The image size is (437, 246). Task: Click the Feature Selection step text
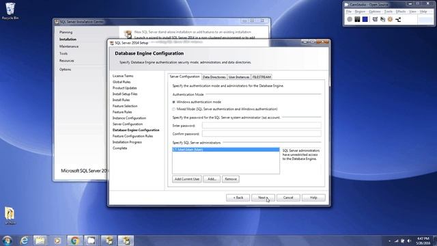pos(125,106)
